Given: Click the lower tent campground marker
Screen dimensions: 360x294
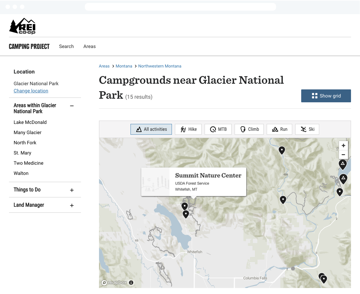Looking at the screenshot, I should 343,179.
